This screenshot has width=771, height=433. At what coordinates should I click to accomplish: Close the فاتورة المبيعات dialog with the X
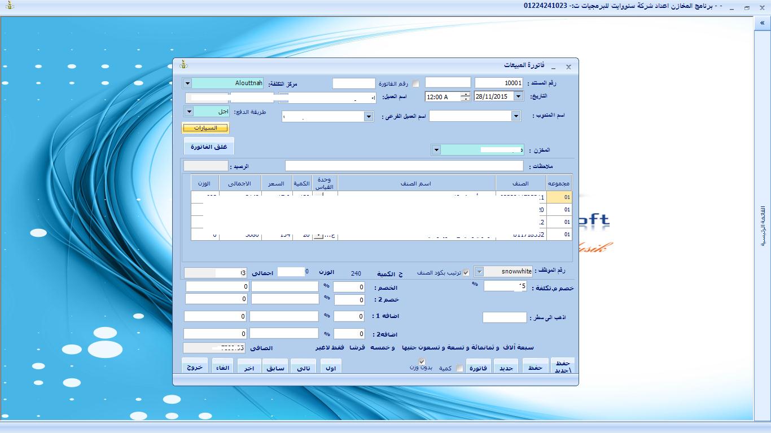[x=568, y=67]
